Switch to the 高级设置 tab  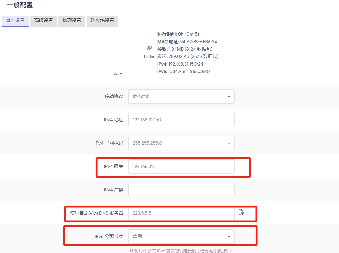pyautogui.click(x=43, y=21)
